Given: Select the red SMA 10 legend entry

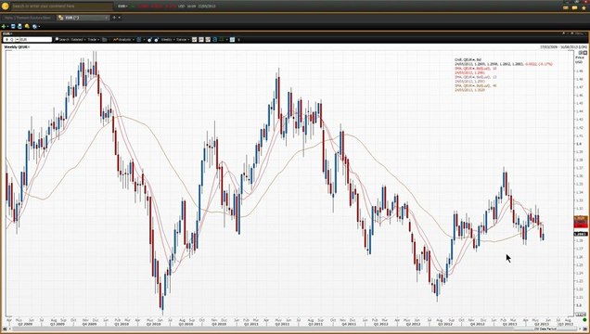Looking at the screenshot, I should 476,69.
